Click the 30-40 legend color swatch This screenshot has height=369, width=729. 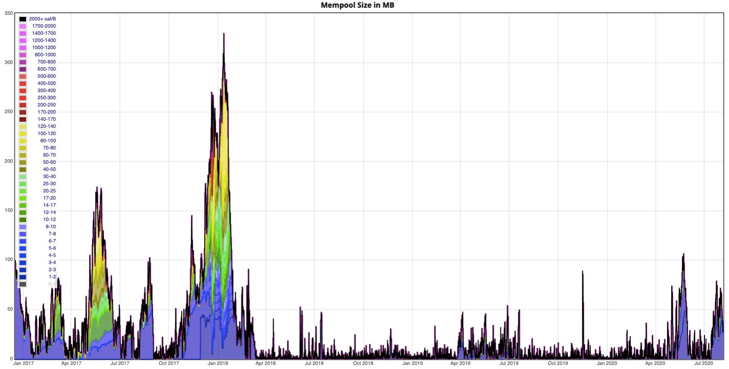point(23,177)
